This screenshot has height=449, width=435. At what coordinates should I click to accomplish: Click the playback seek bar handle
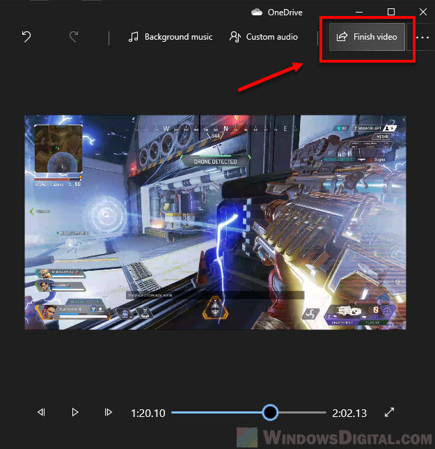(270, 412)
